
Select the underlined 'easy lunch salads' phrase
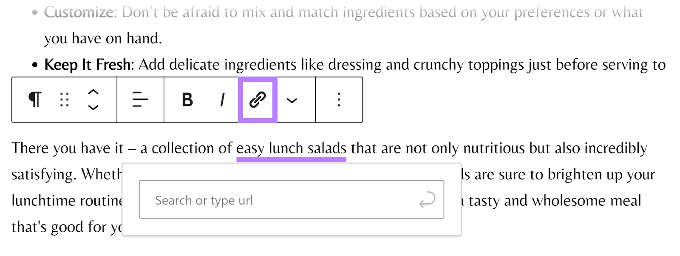(x=291, y=148)
